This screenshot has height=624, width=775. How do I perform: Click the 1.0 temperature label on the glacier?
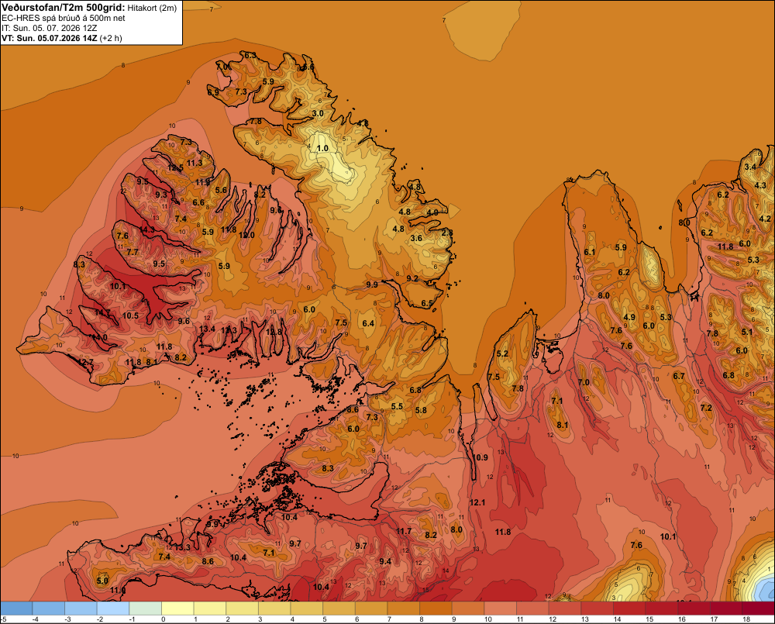click(322, 148)
